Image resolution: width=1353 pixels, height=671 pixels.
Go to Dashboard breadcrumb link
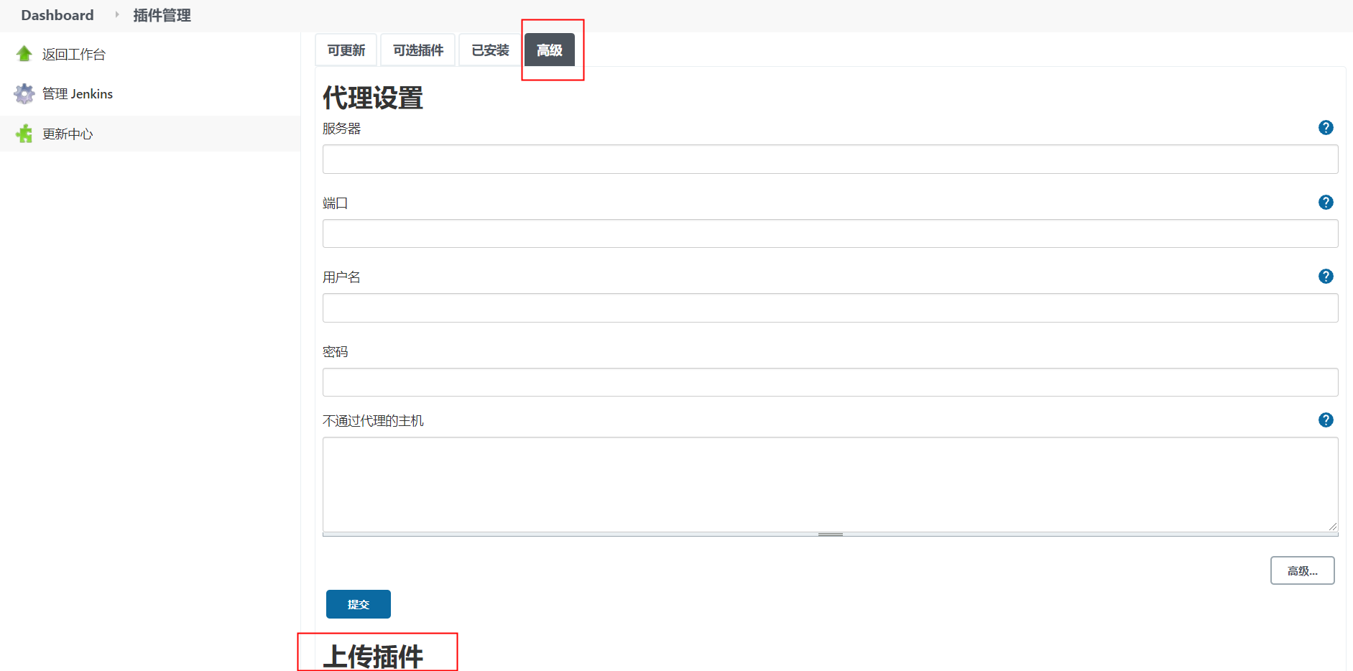pos(57,15)
